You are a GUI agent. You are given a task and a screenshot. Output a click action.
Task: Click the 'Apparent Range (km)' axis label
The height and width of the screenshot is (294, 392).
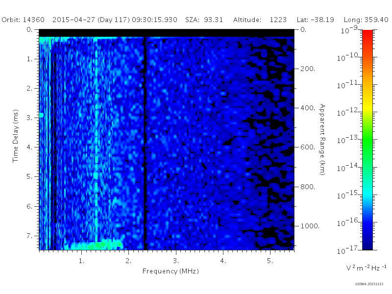322,140
